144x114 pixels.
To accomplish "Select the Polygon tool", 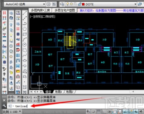I will 25,29.
